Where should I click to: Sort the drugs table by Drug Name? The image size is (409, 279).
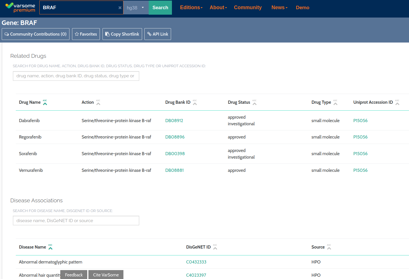(45, 103)
